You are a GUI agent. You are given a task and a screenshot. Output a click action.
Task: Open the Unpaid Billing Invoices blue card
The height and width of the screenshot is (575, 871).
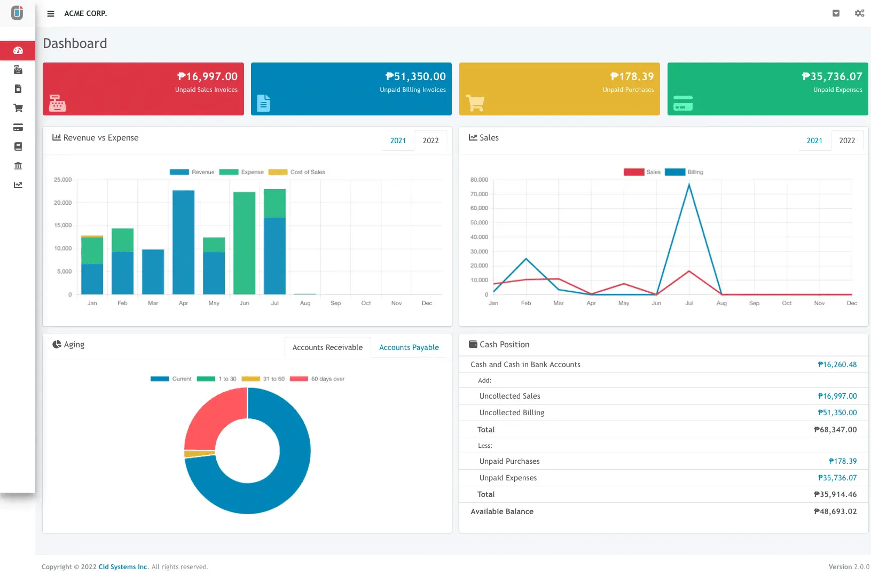pos(351,89)
